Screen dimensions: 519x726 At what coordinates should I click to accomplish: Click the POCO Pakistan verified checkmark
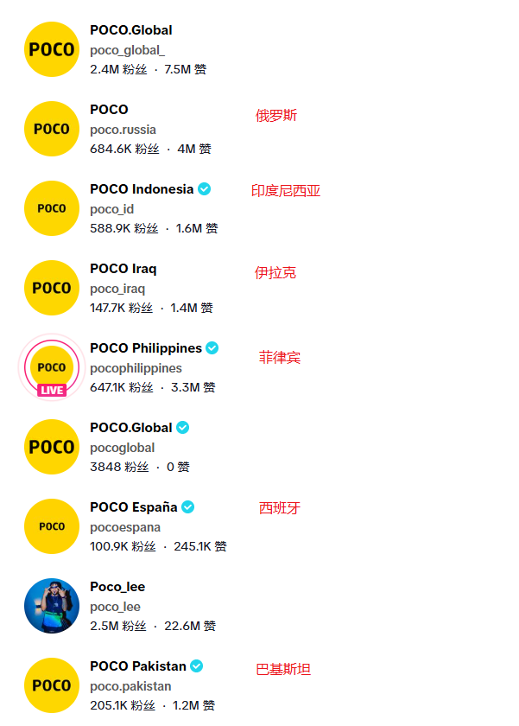tap(197, 666)
